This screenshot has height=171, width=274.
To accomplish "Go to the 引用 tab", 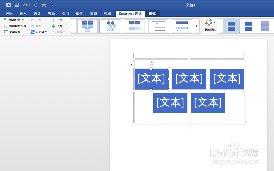I will click(65, 13).
